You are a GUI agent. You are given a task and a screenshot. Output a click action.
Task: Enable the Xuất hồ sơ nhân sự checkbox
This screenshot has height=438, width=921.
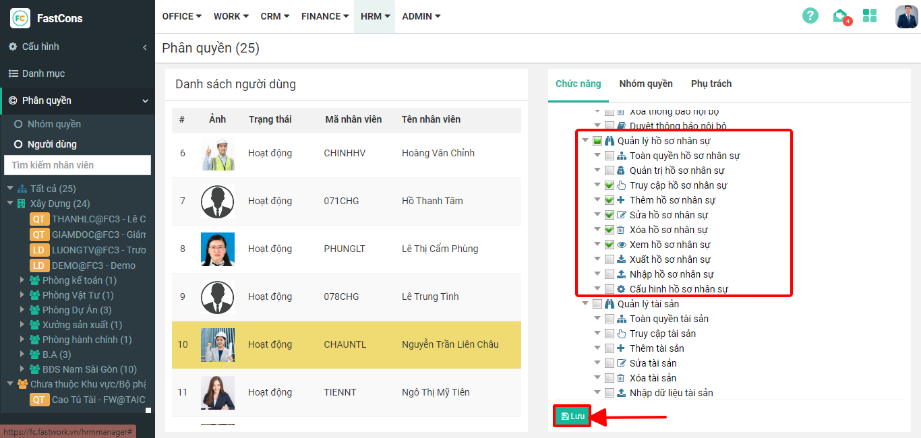(610, 259)
